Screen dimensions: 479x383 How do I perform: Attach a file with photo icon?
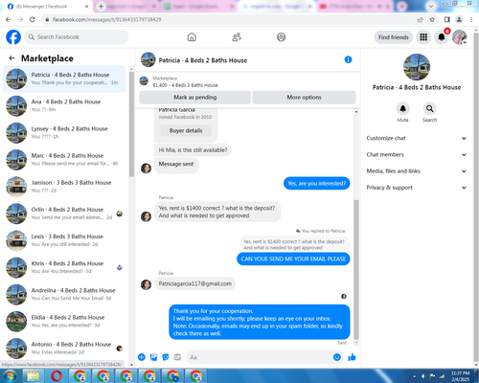(153, 357)
